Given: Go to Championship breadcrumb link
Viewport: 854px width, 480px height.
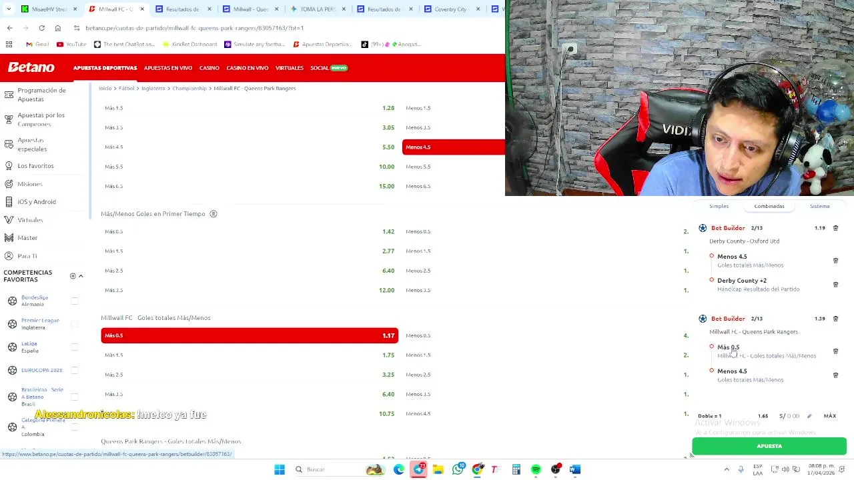Looking at the screenshot, I should (x=189, y=88).
